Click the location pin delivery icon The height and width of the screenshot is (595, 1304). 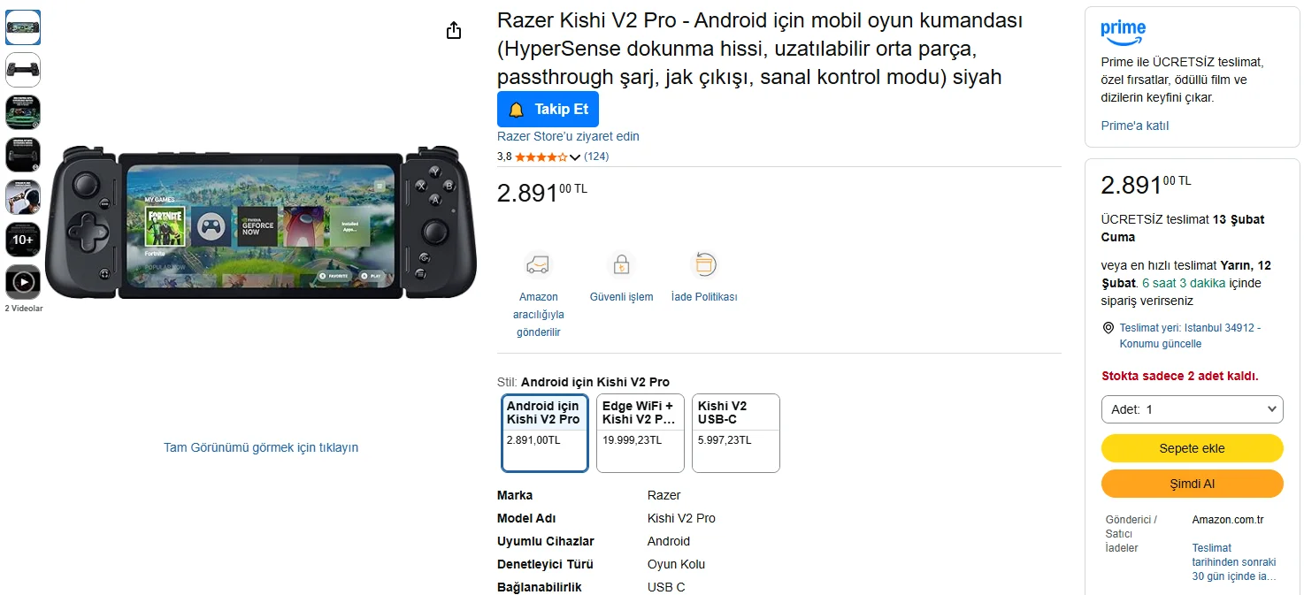[x=1108, y=328]
